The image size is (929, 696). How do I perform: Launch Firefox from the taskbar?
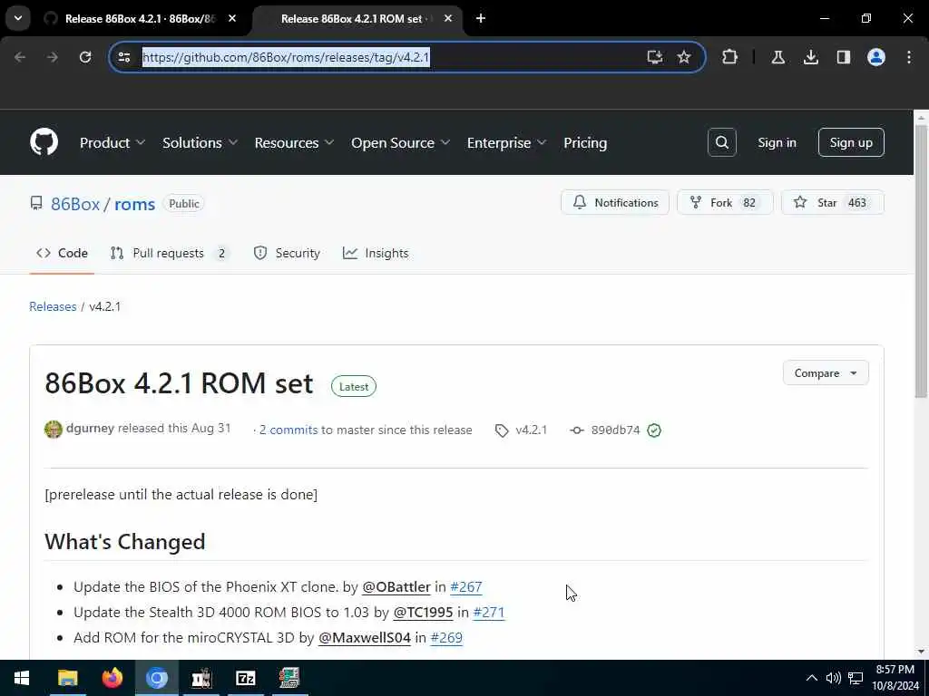click(x=112, y=678)
